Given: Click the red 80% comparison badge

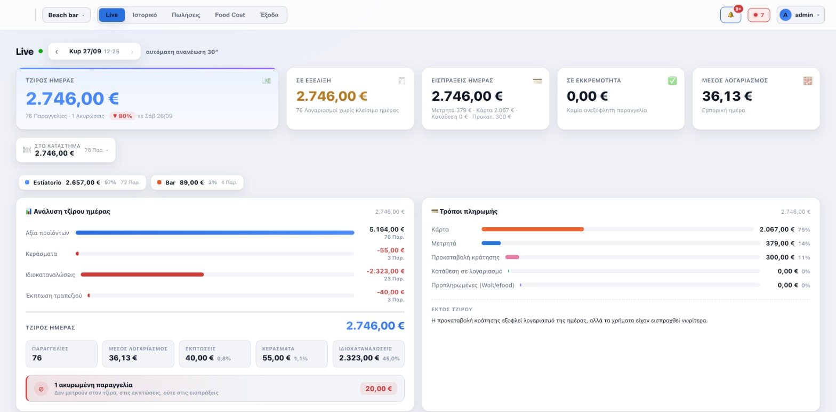Looking at the screenshot, I should point(122,116).
